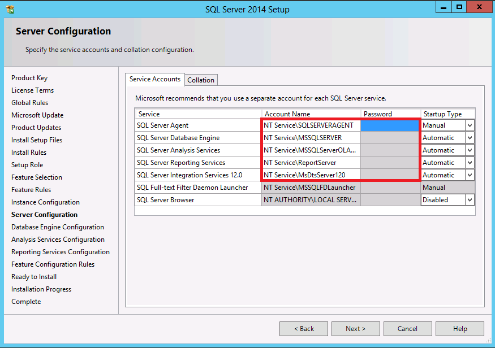This screenshot has height=348, width=495.
Task: Open Startup Type dropdown for SQL Server Browser
Action: 470,200
